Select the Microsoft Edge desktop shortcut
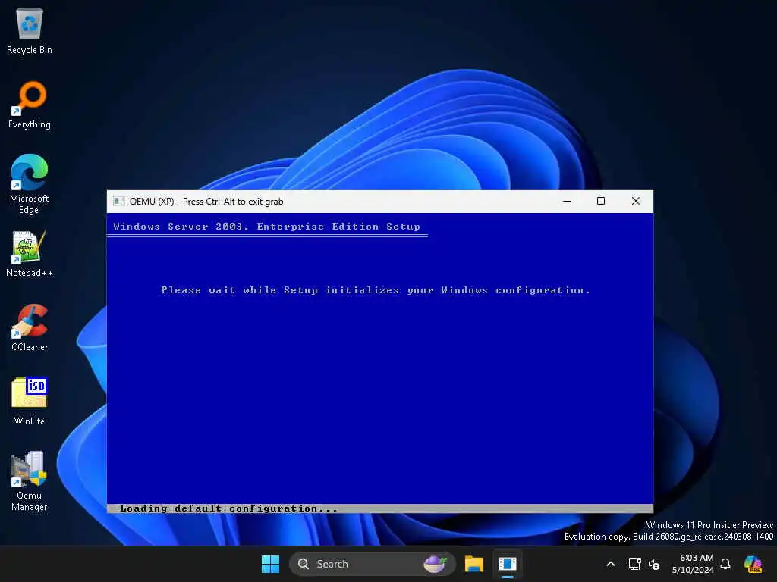This screenshot has height=582, width=777. 30,184
